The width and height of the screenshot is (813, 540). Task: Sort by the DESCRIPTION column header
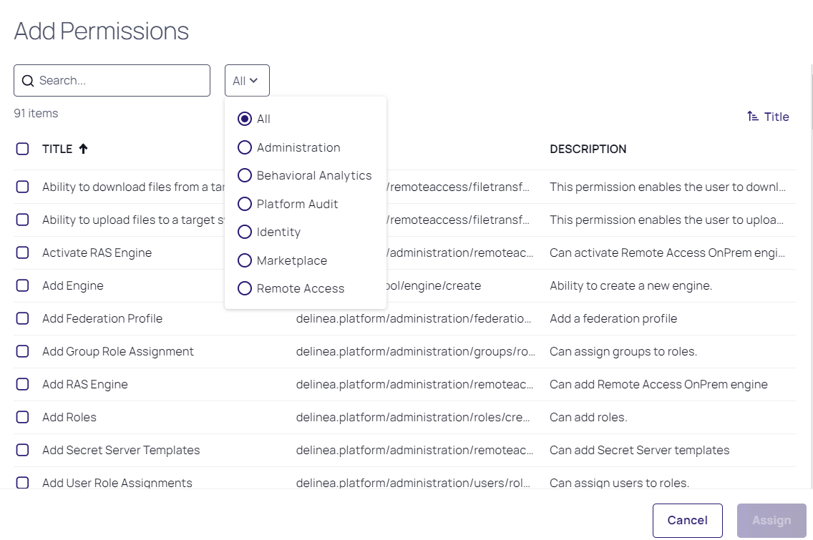click(588, 149)
